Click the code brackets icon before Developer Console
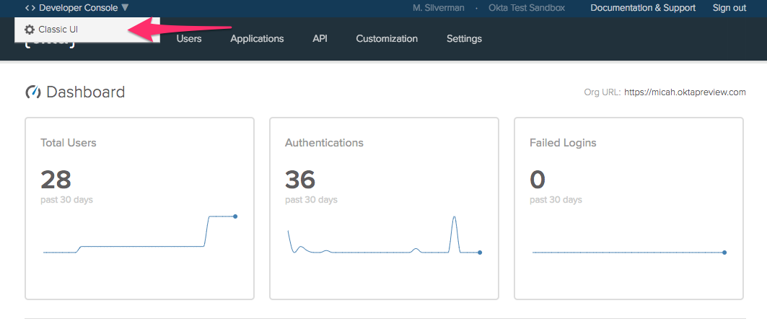 point(30,8)
